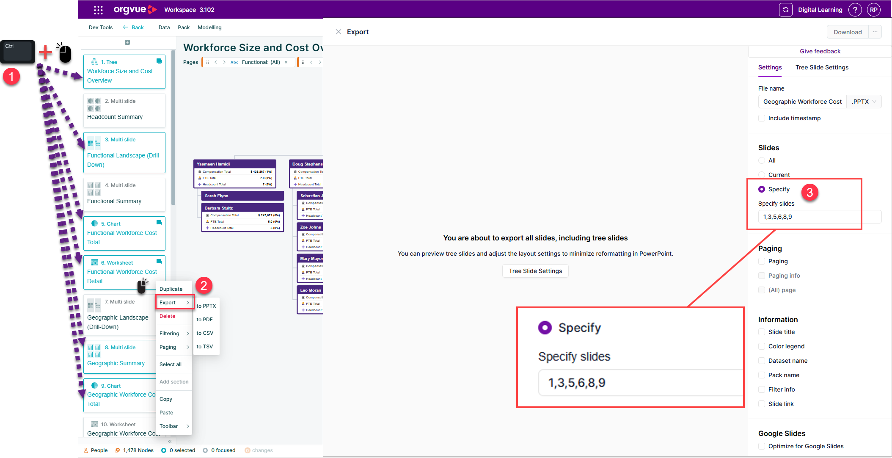This screenshot has width=892, height=458.
Task: Click the refresh sync icon in header
Action: coord(785,10)
